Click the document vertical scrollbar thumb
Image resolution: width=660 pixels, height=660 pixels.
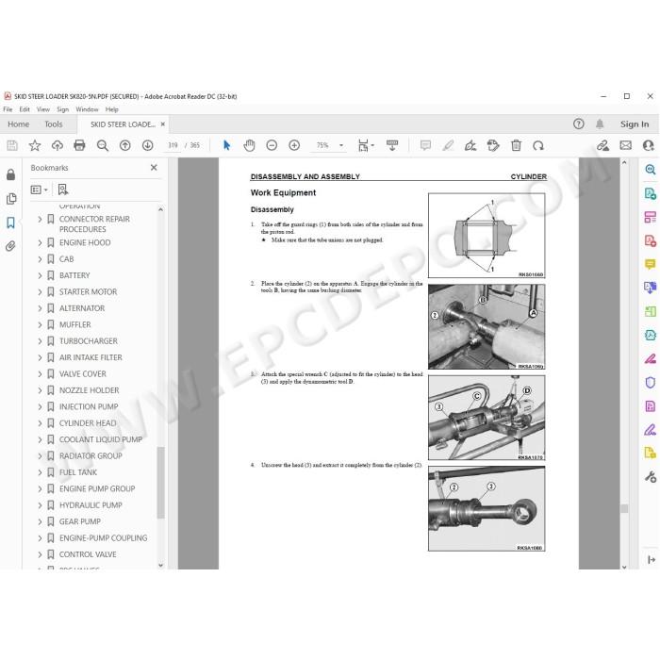click(x=624, y=508)
